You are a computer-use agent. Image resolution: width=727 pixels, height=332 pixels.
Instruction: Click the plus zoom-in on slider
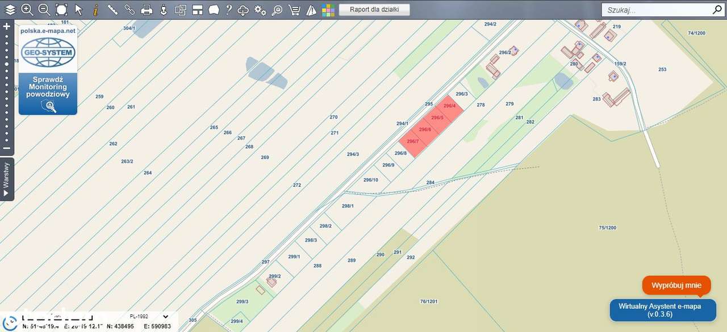tap(7, 26)
